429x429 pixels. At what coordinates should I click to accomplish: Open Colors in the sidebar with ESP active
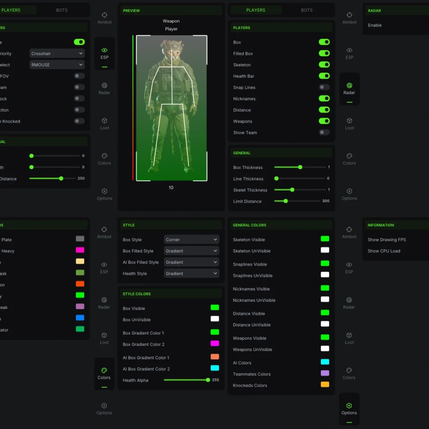pyautogui.click(x=104, y=159)
